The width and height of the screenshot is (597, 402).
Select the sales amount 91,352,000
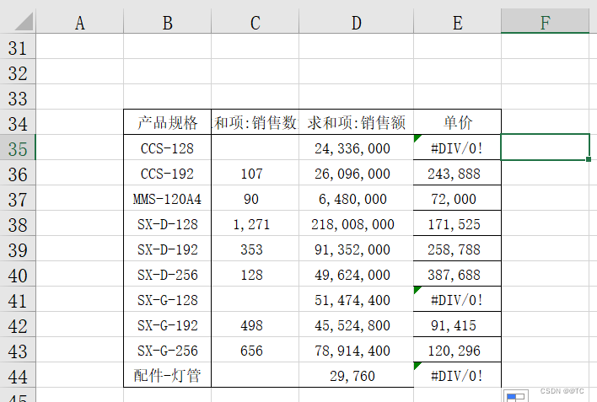(x=357, y=249)
